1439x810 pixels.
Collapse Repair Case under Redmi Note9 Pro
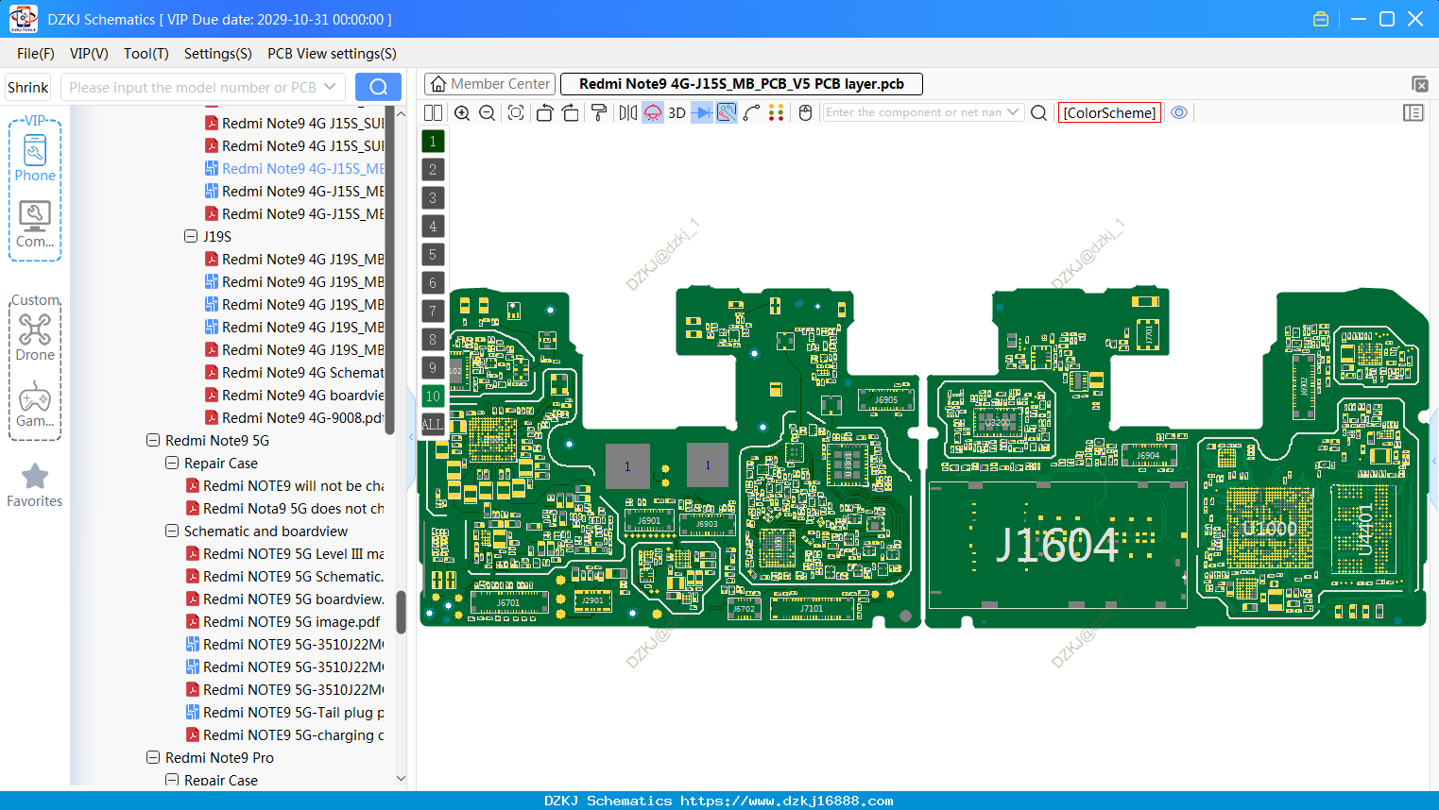tap(172, 780)
